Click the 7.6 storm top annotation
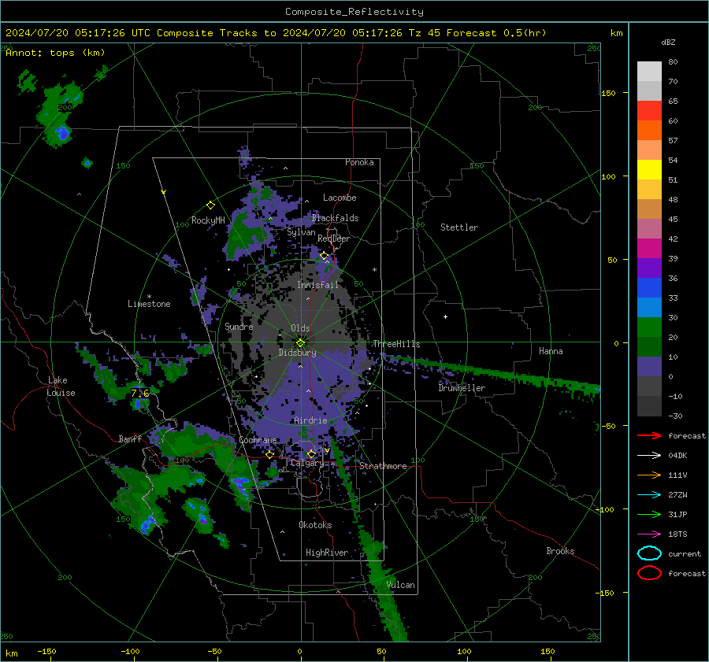This screenshot has height=662, width=709. (x=139, y=393)
